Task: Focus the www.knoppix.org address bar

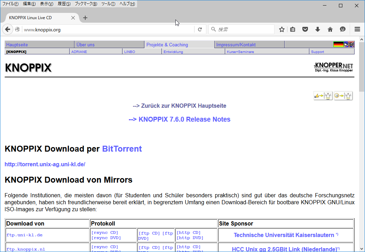Action: coord(108,30)
